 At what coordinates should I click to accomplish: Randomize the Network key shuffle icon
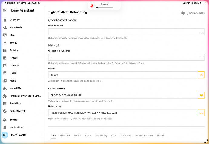click(201, 113)
